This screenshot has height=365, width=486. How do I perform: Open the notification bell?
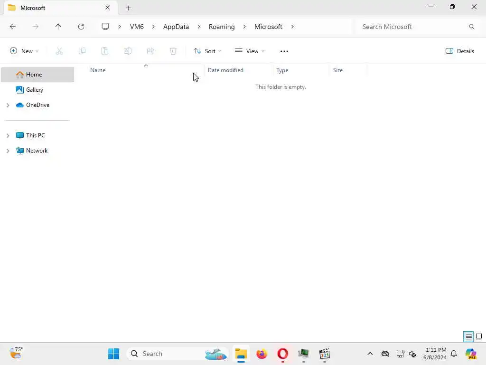tap(454, 354)
